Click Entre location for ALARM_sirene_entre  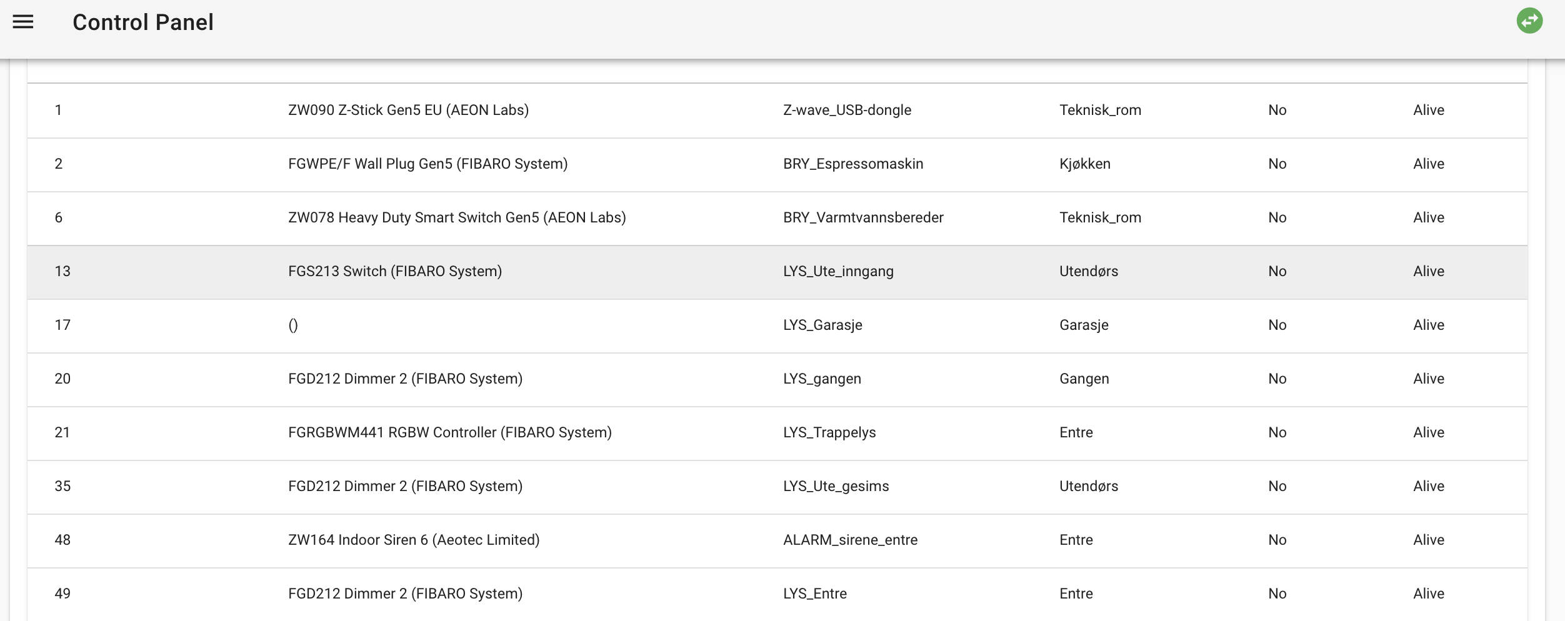point(1076,540)
